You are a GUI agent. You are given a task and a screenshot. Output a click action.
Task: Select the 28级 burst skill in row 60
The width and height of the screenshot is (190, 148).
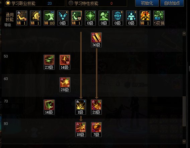pos(65,85)
